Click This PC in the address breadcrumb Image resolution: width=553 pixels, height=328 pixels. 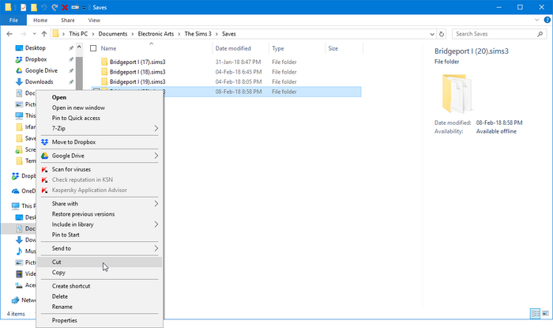click(x=78, y=34)
